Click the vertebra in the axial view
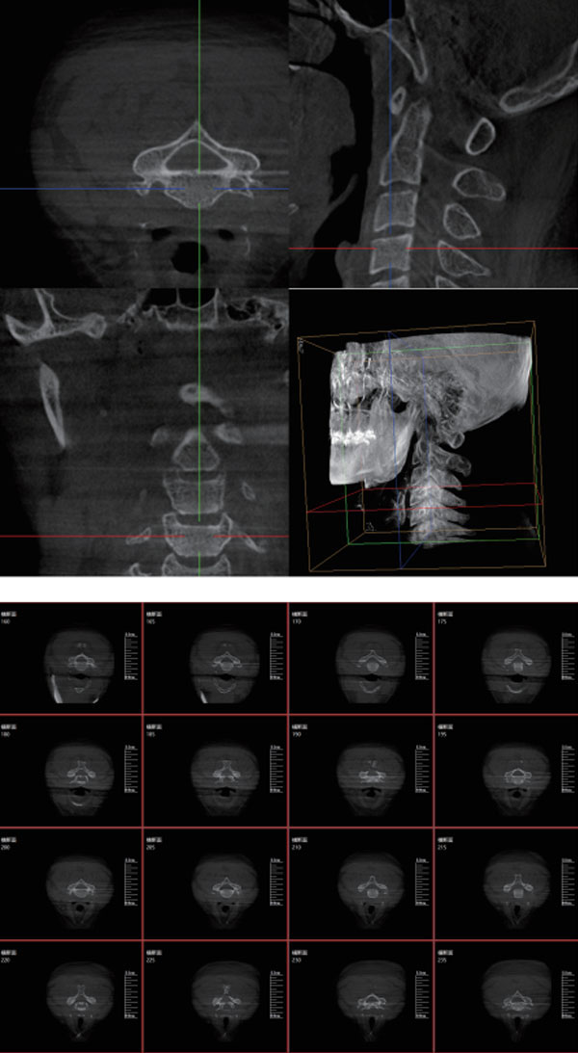Viewport: 578px width, 1053px height. coord(197,166)
